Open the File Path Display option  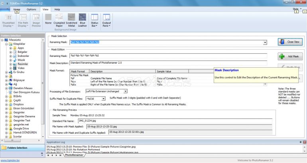23,21
